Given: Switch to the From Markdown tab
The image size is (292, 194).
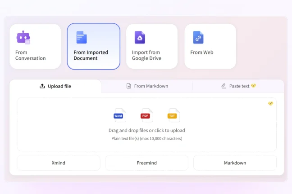Looking at the screenshot, I should (147, 86).
